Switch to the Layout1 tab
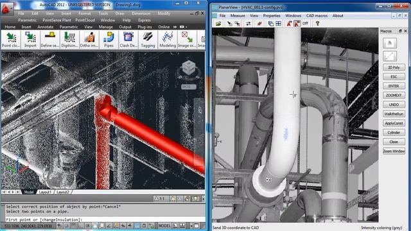 pyautogui.click(x=45, y=192)
